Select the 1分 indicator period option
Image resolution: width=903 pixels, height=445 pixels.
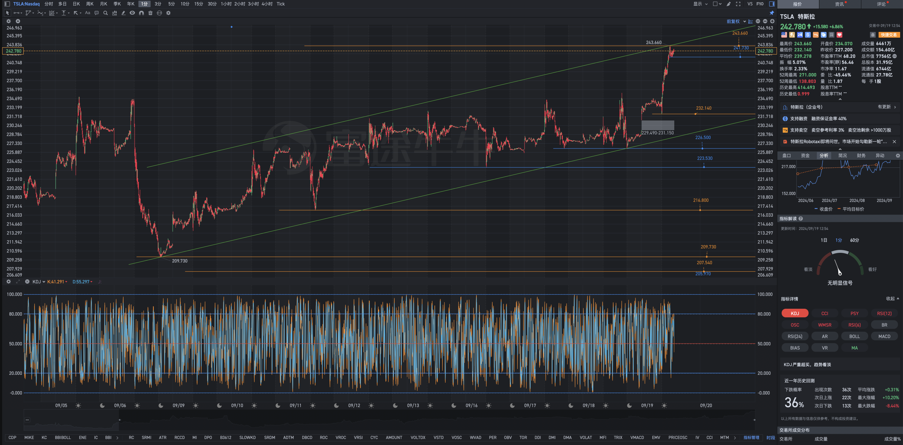(838, 240)
